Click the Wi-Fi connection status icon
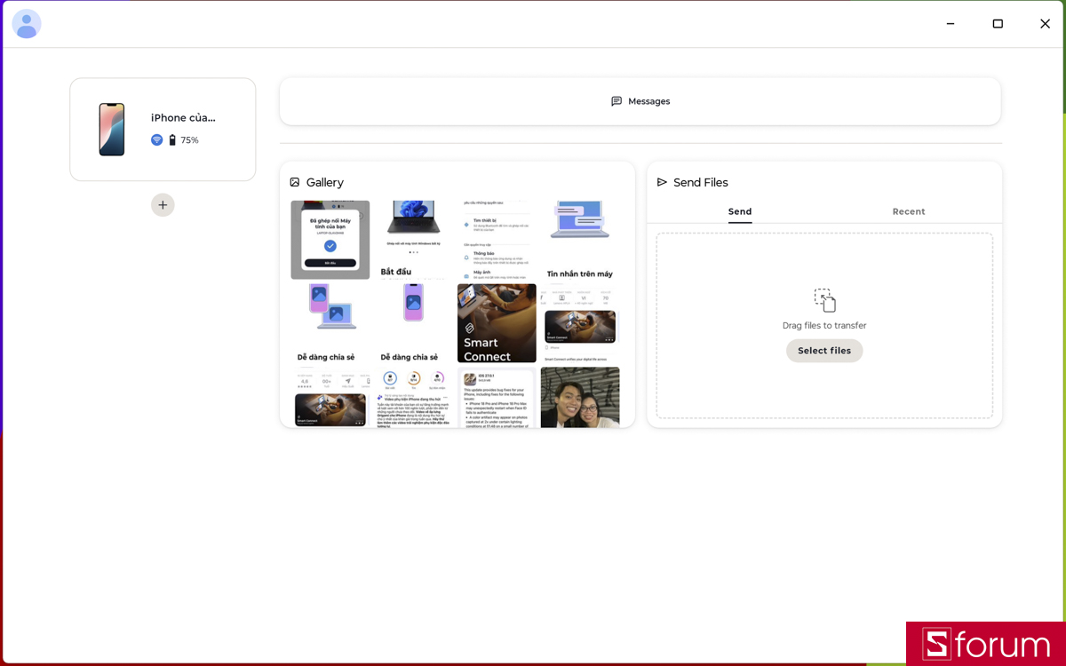1066x666 pixels. pos(157,140)
